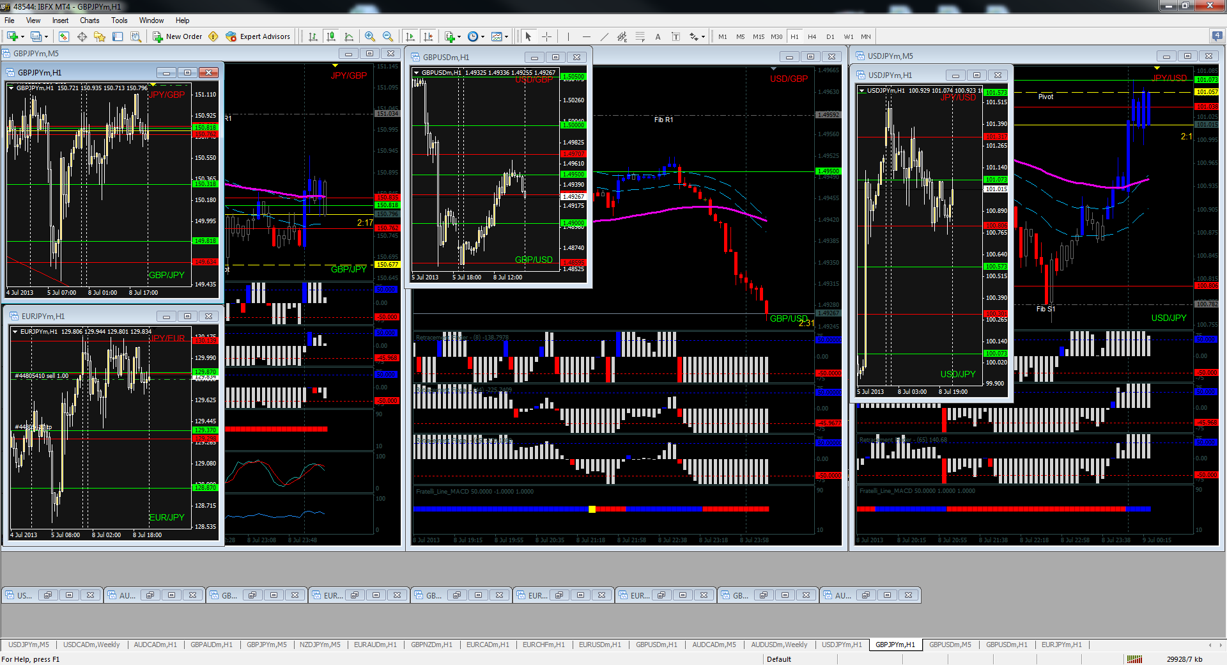
Task: Select the Fibonacci Retracement tool
Action: 640,36
